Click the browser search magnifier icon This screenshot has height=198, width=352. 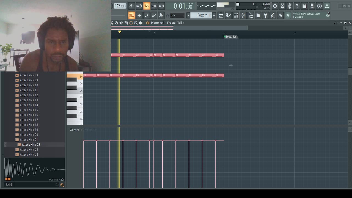[x=62, y=185]
